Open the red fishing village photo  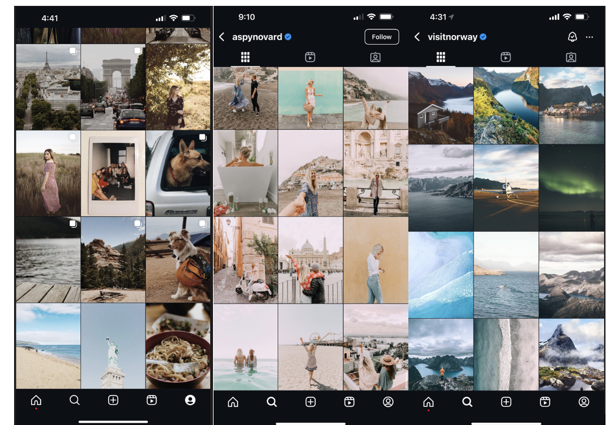point(571,106)
